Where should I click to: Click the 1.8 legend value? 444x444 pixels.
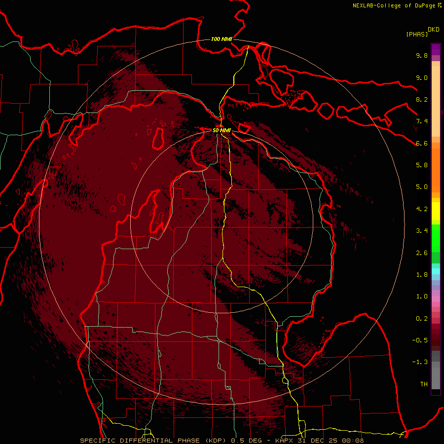click(422, 275)
